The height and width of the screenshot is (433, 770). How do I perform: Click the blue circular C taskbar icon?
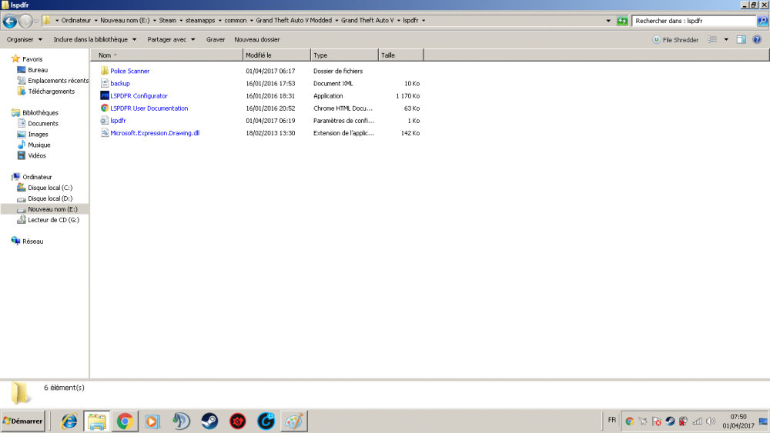pos(266,421)
